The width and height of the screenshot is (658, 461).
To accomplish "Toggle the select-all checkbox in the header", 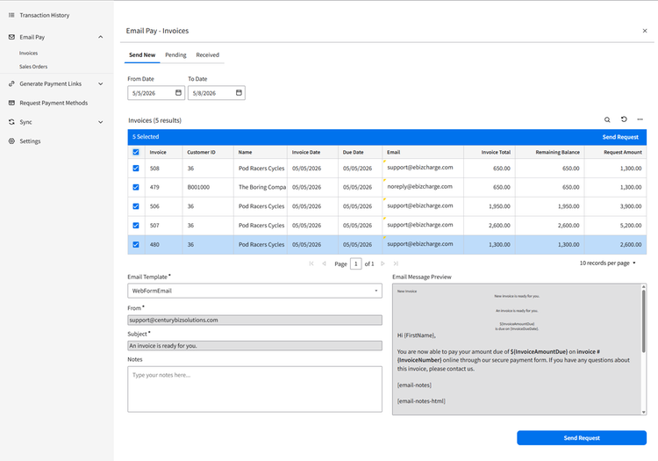I will pos(136,152).
